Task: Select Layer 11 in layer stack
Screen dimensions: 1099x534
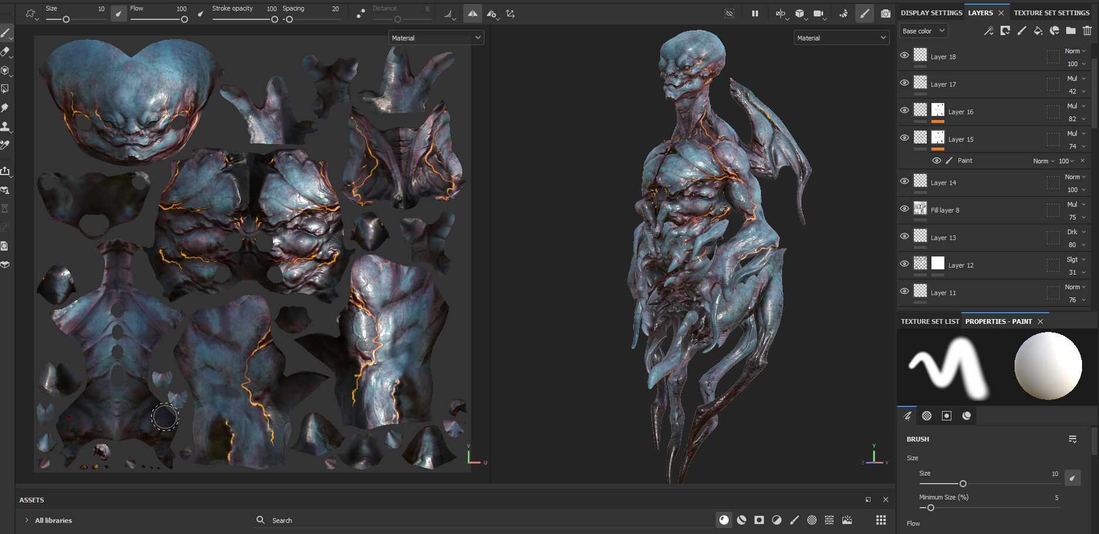Action: tap(994, 293)
